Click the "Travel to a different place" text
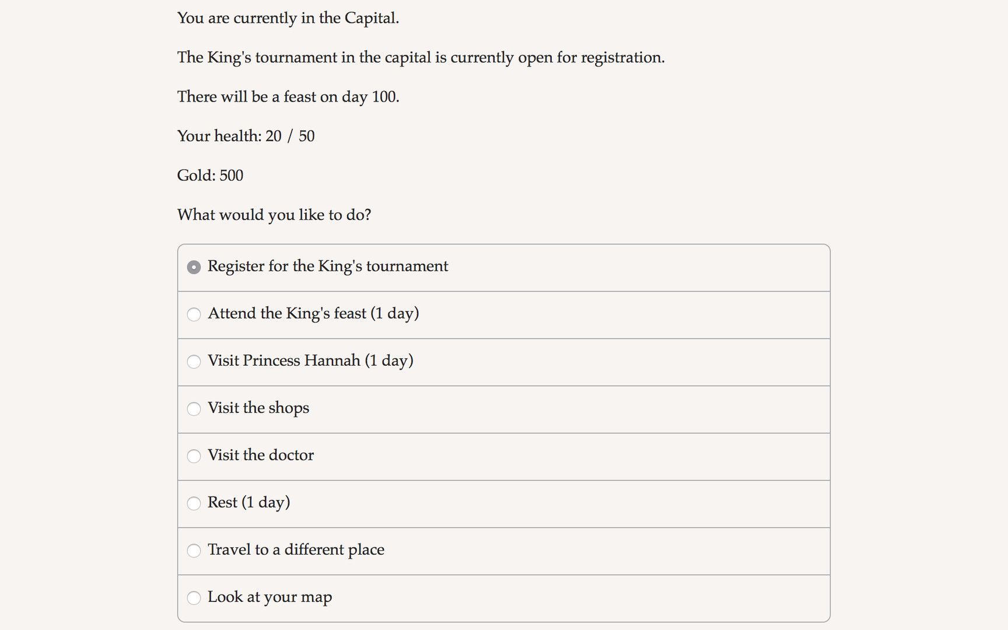The height and width of the screenshot is (630, 1008). (296, 550)
